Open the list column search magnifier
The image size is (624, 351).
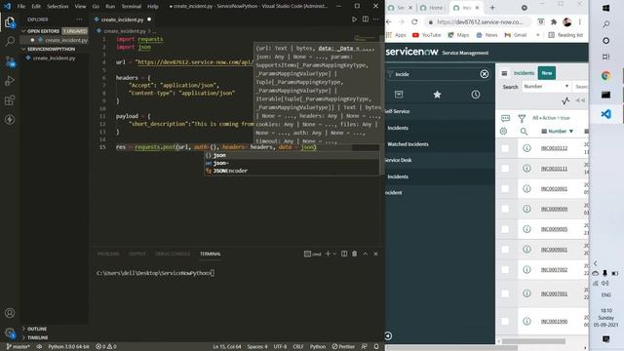coord(524,132)
